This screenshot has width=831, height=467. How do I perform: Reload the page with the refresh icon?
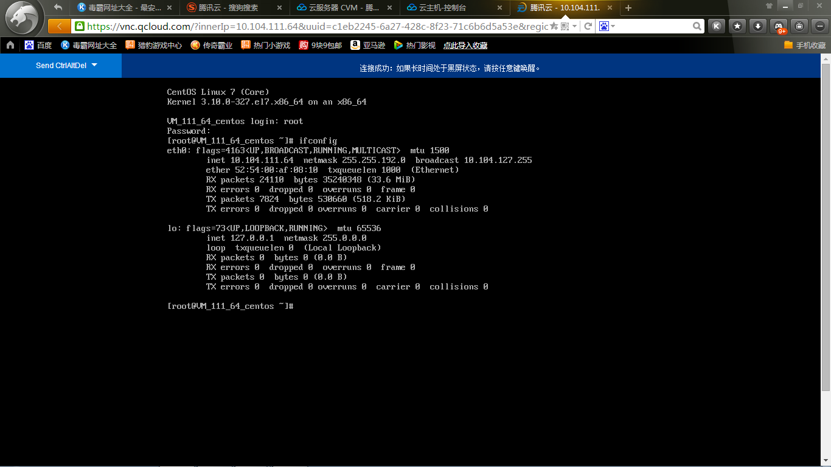pos(588,26)
